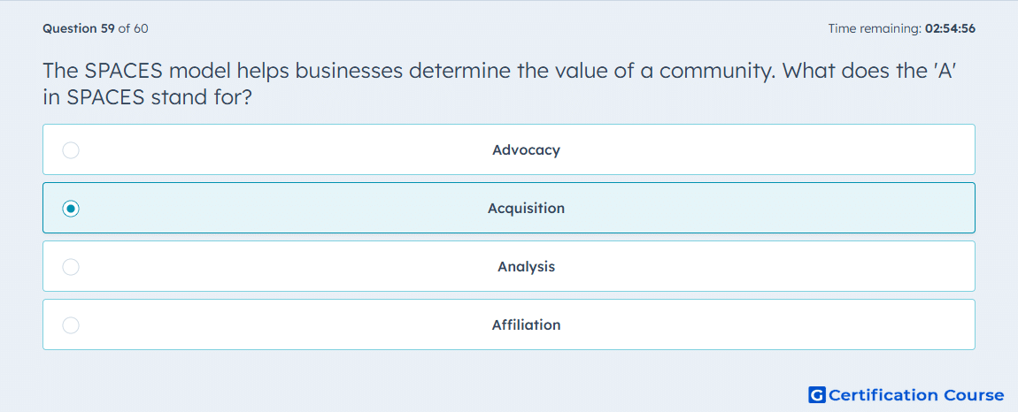The image size is (1018, 412).
Task: Click the Affiliation answer label text
Action: pos(526,325)
